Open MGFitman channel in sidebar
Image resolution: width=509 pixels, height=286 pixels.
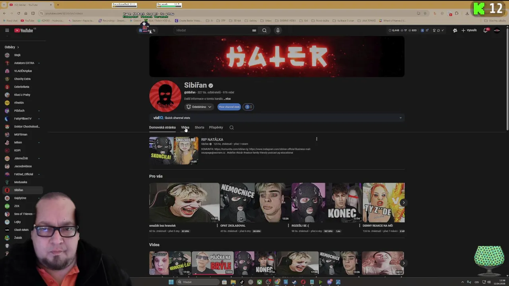pyautogui.click(x=21, y=134)
